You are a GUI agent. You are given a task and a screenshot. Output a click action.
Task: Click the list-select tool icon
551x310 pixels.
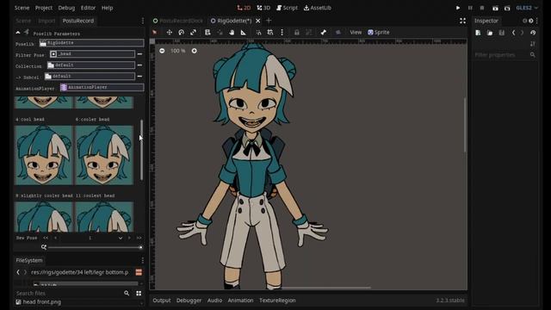click(207, 33)
